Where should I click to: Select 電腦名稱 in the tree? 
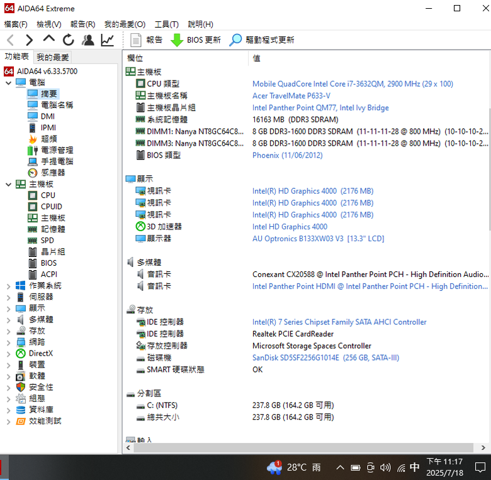pos(57,105)
